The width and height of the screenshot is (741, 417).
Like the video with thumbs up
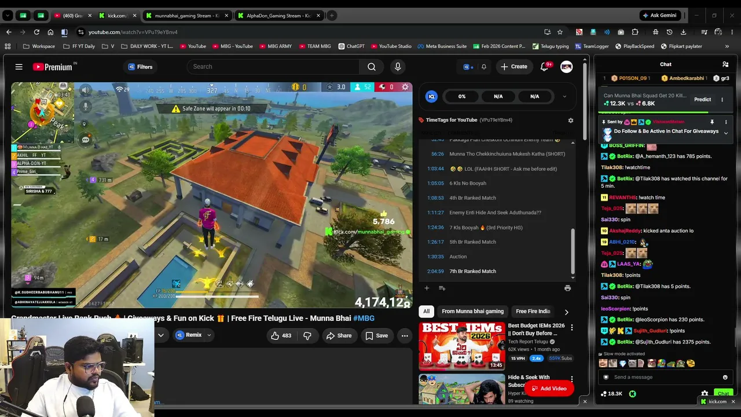point(281,335)
